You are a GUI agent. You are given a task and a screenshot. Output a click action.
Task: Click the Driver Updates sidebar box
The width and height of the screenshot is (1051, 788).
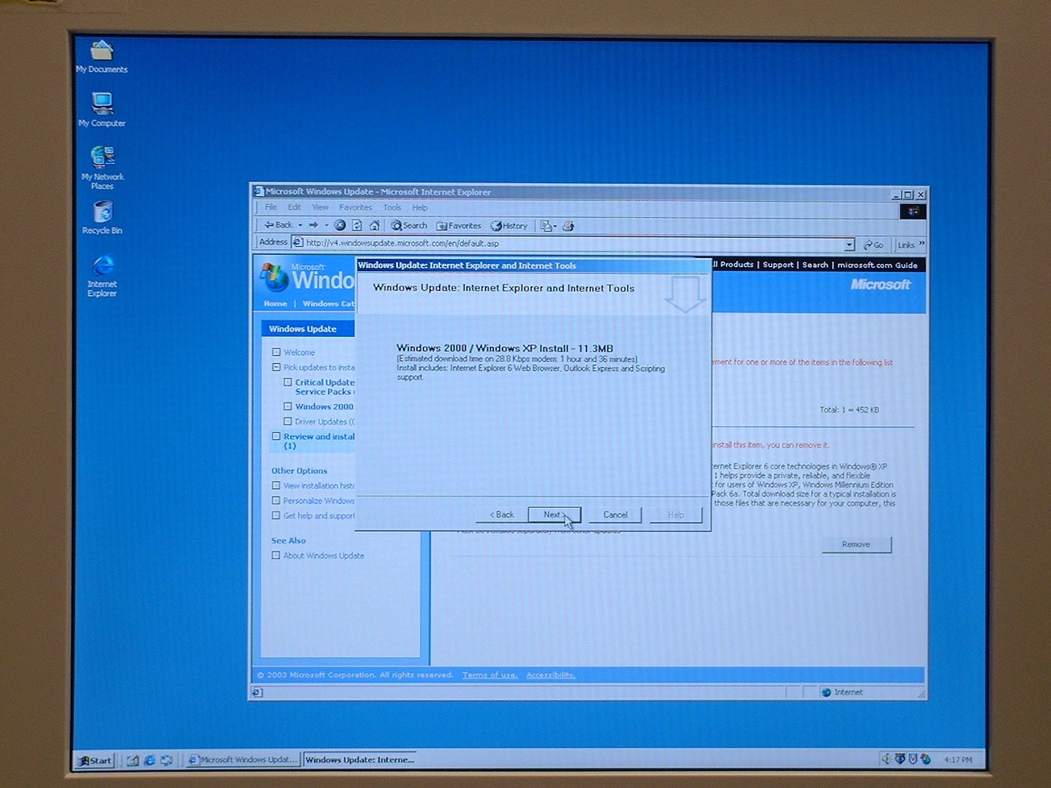pos(288,422)
